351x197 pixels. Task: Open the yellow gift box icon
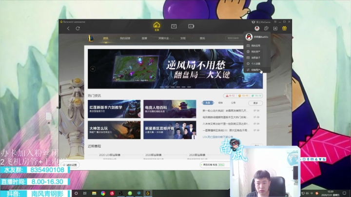(x=284, y=28)
